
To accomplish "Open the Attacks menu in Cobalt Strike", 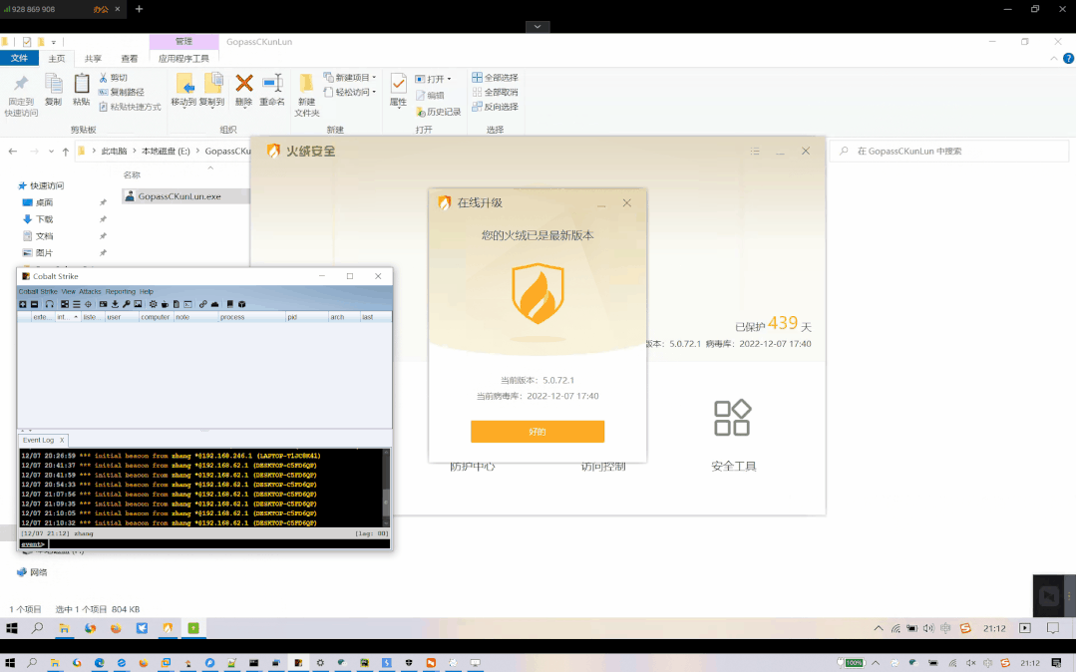I will tap(90, 292).
